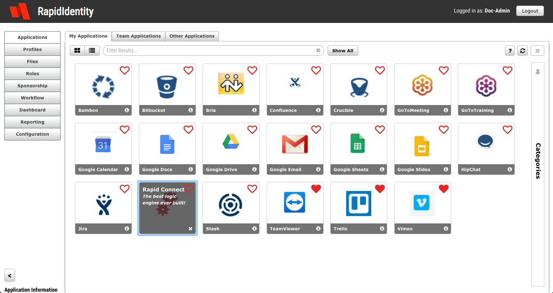Switch to Team Applications tab

138,36
